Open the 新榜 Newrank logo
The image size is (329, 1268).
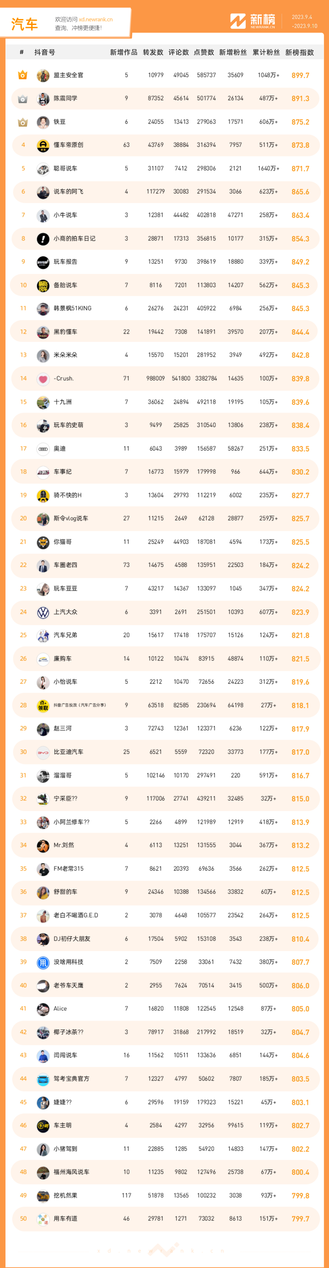pyautogui.click(x=253, y=21)
